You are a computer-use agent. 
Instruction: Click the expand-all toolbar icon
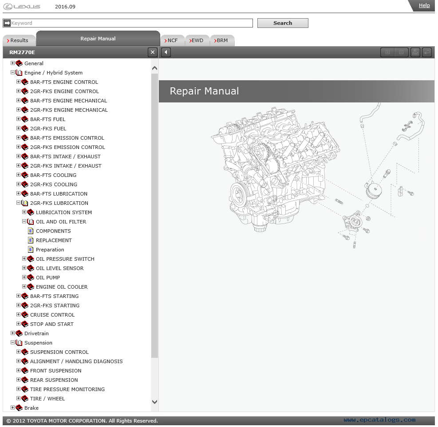[387, 52]
